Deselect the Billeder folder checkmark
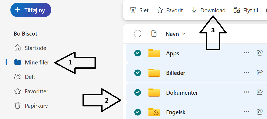This screenshot has width=267, height=119. [138, 73]
